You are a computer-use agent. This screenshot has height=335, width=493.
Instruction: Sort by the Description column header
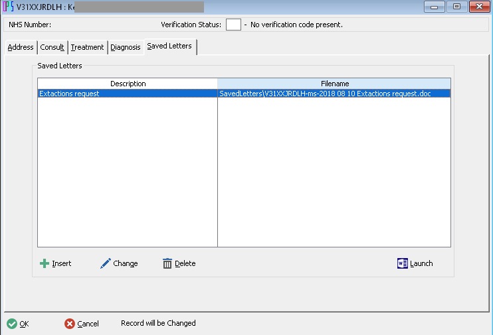coord(128,84)
